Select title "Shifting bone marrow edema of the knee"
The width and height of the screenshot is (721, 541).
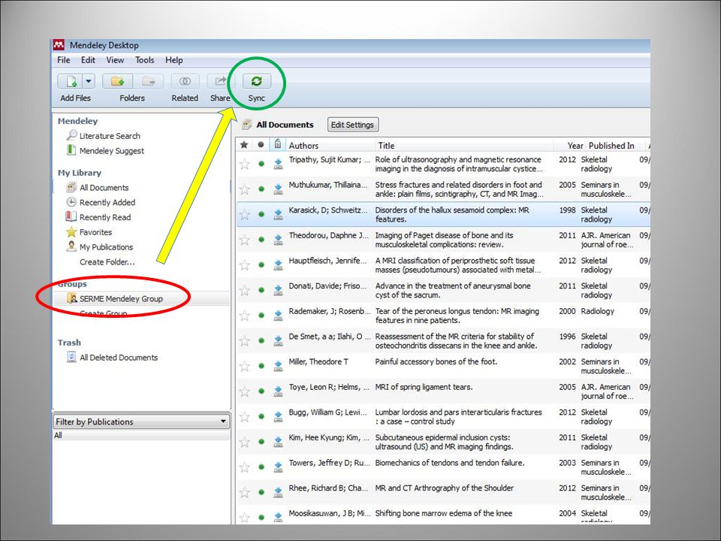pyautogui.click(x=444, y=513)
